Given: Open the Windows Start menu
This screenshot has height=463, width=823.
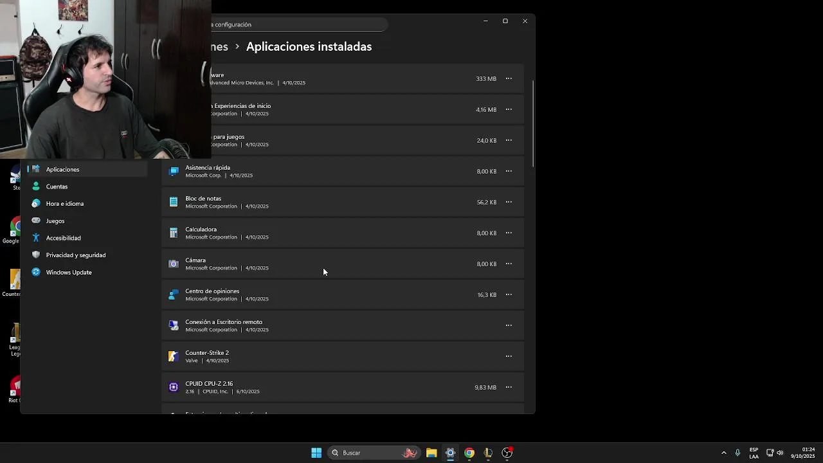Looking at the screenshot, I should [316, 453].
